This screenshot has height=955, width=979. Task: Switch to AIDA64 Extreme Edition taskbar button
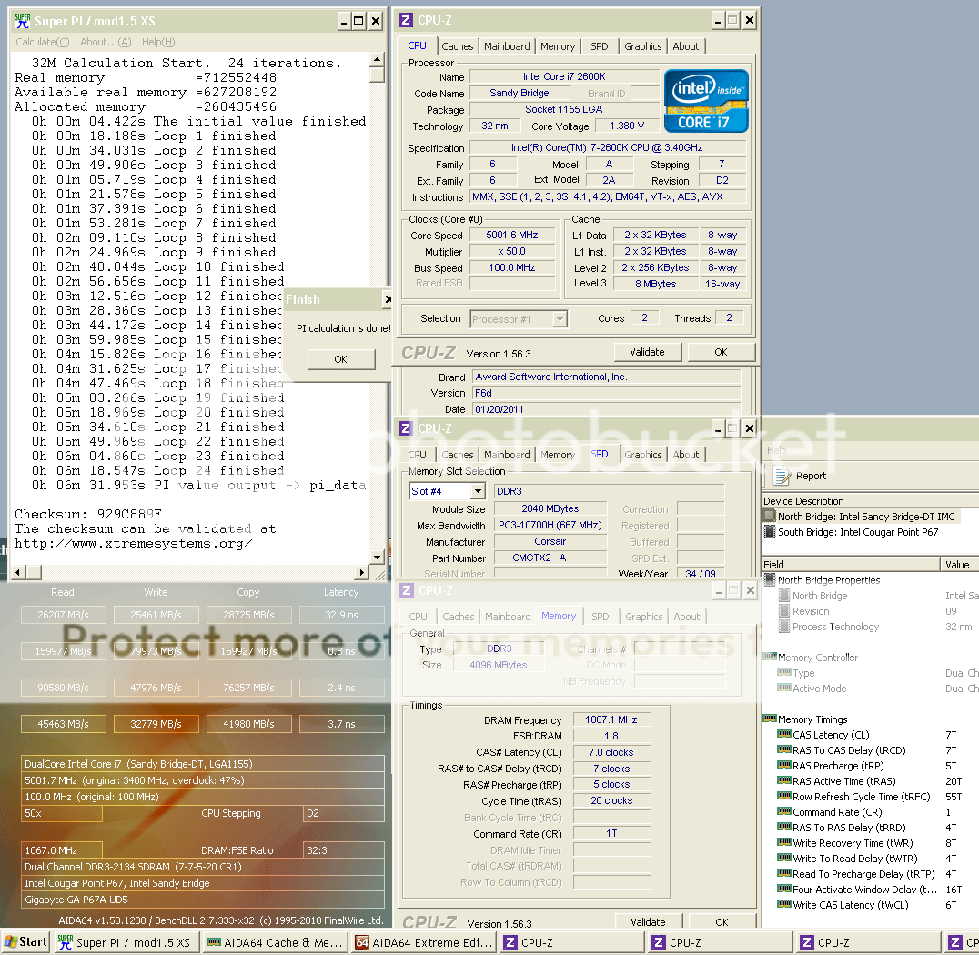[x=423, y=942]
